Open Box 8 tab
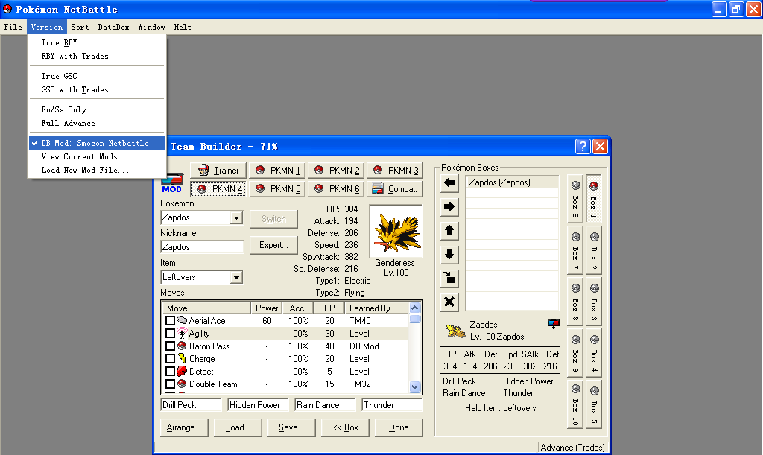The width and height of the screenshot is (763, 455). (x=575, y=302)
